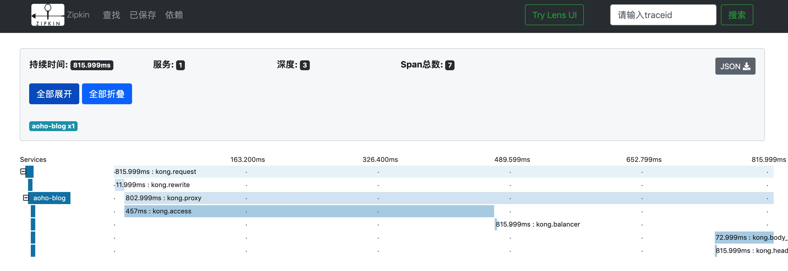Open the 查找 menu item
This screenshot has width=788, height=271.
click(x=111, y=15)
